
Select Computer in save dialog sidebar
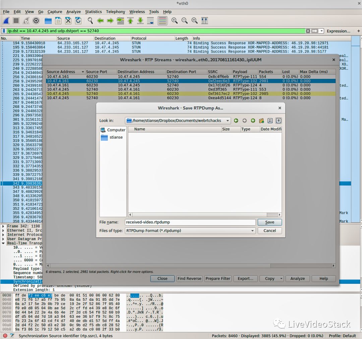(113, 130)
